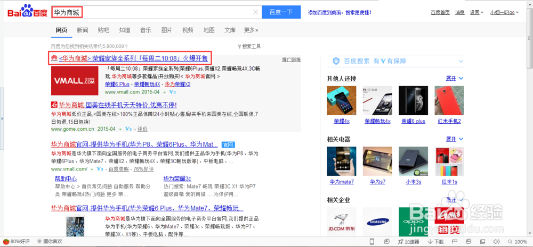Click the JD.COM 京东 company logo
Screen dimensions: 533x247
point(341,222)
